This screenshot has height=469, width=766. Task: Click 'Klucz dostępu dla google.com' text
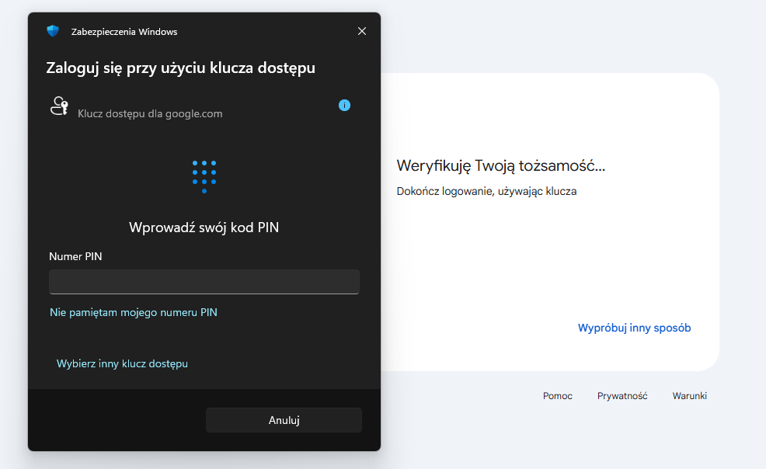pos(150,113)
